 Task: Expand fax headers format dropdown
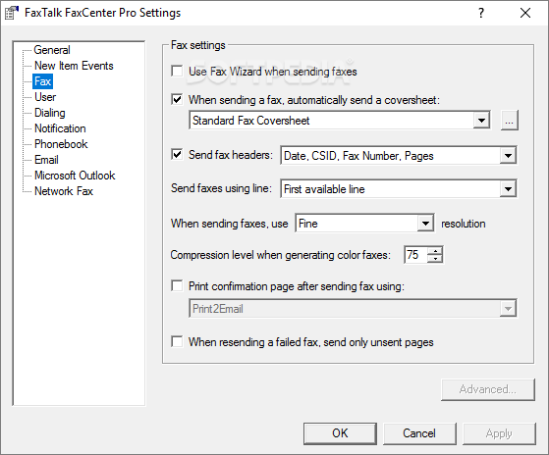click(399, 156)
